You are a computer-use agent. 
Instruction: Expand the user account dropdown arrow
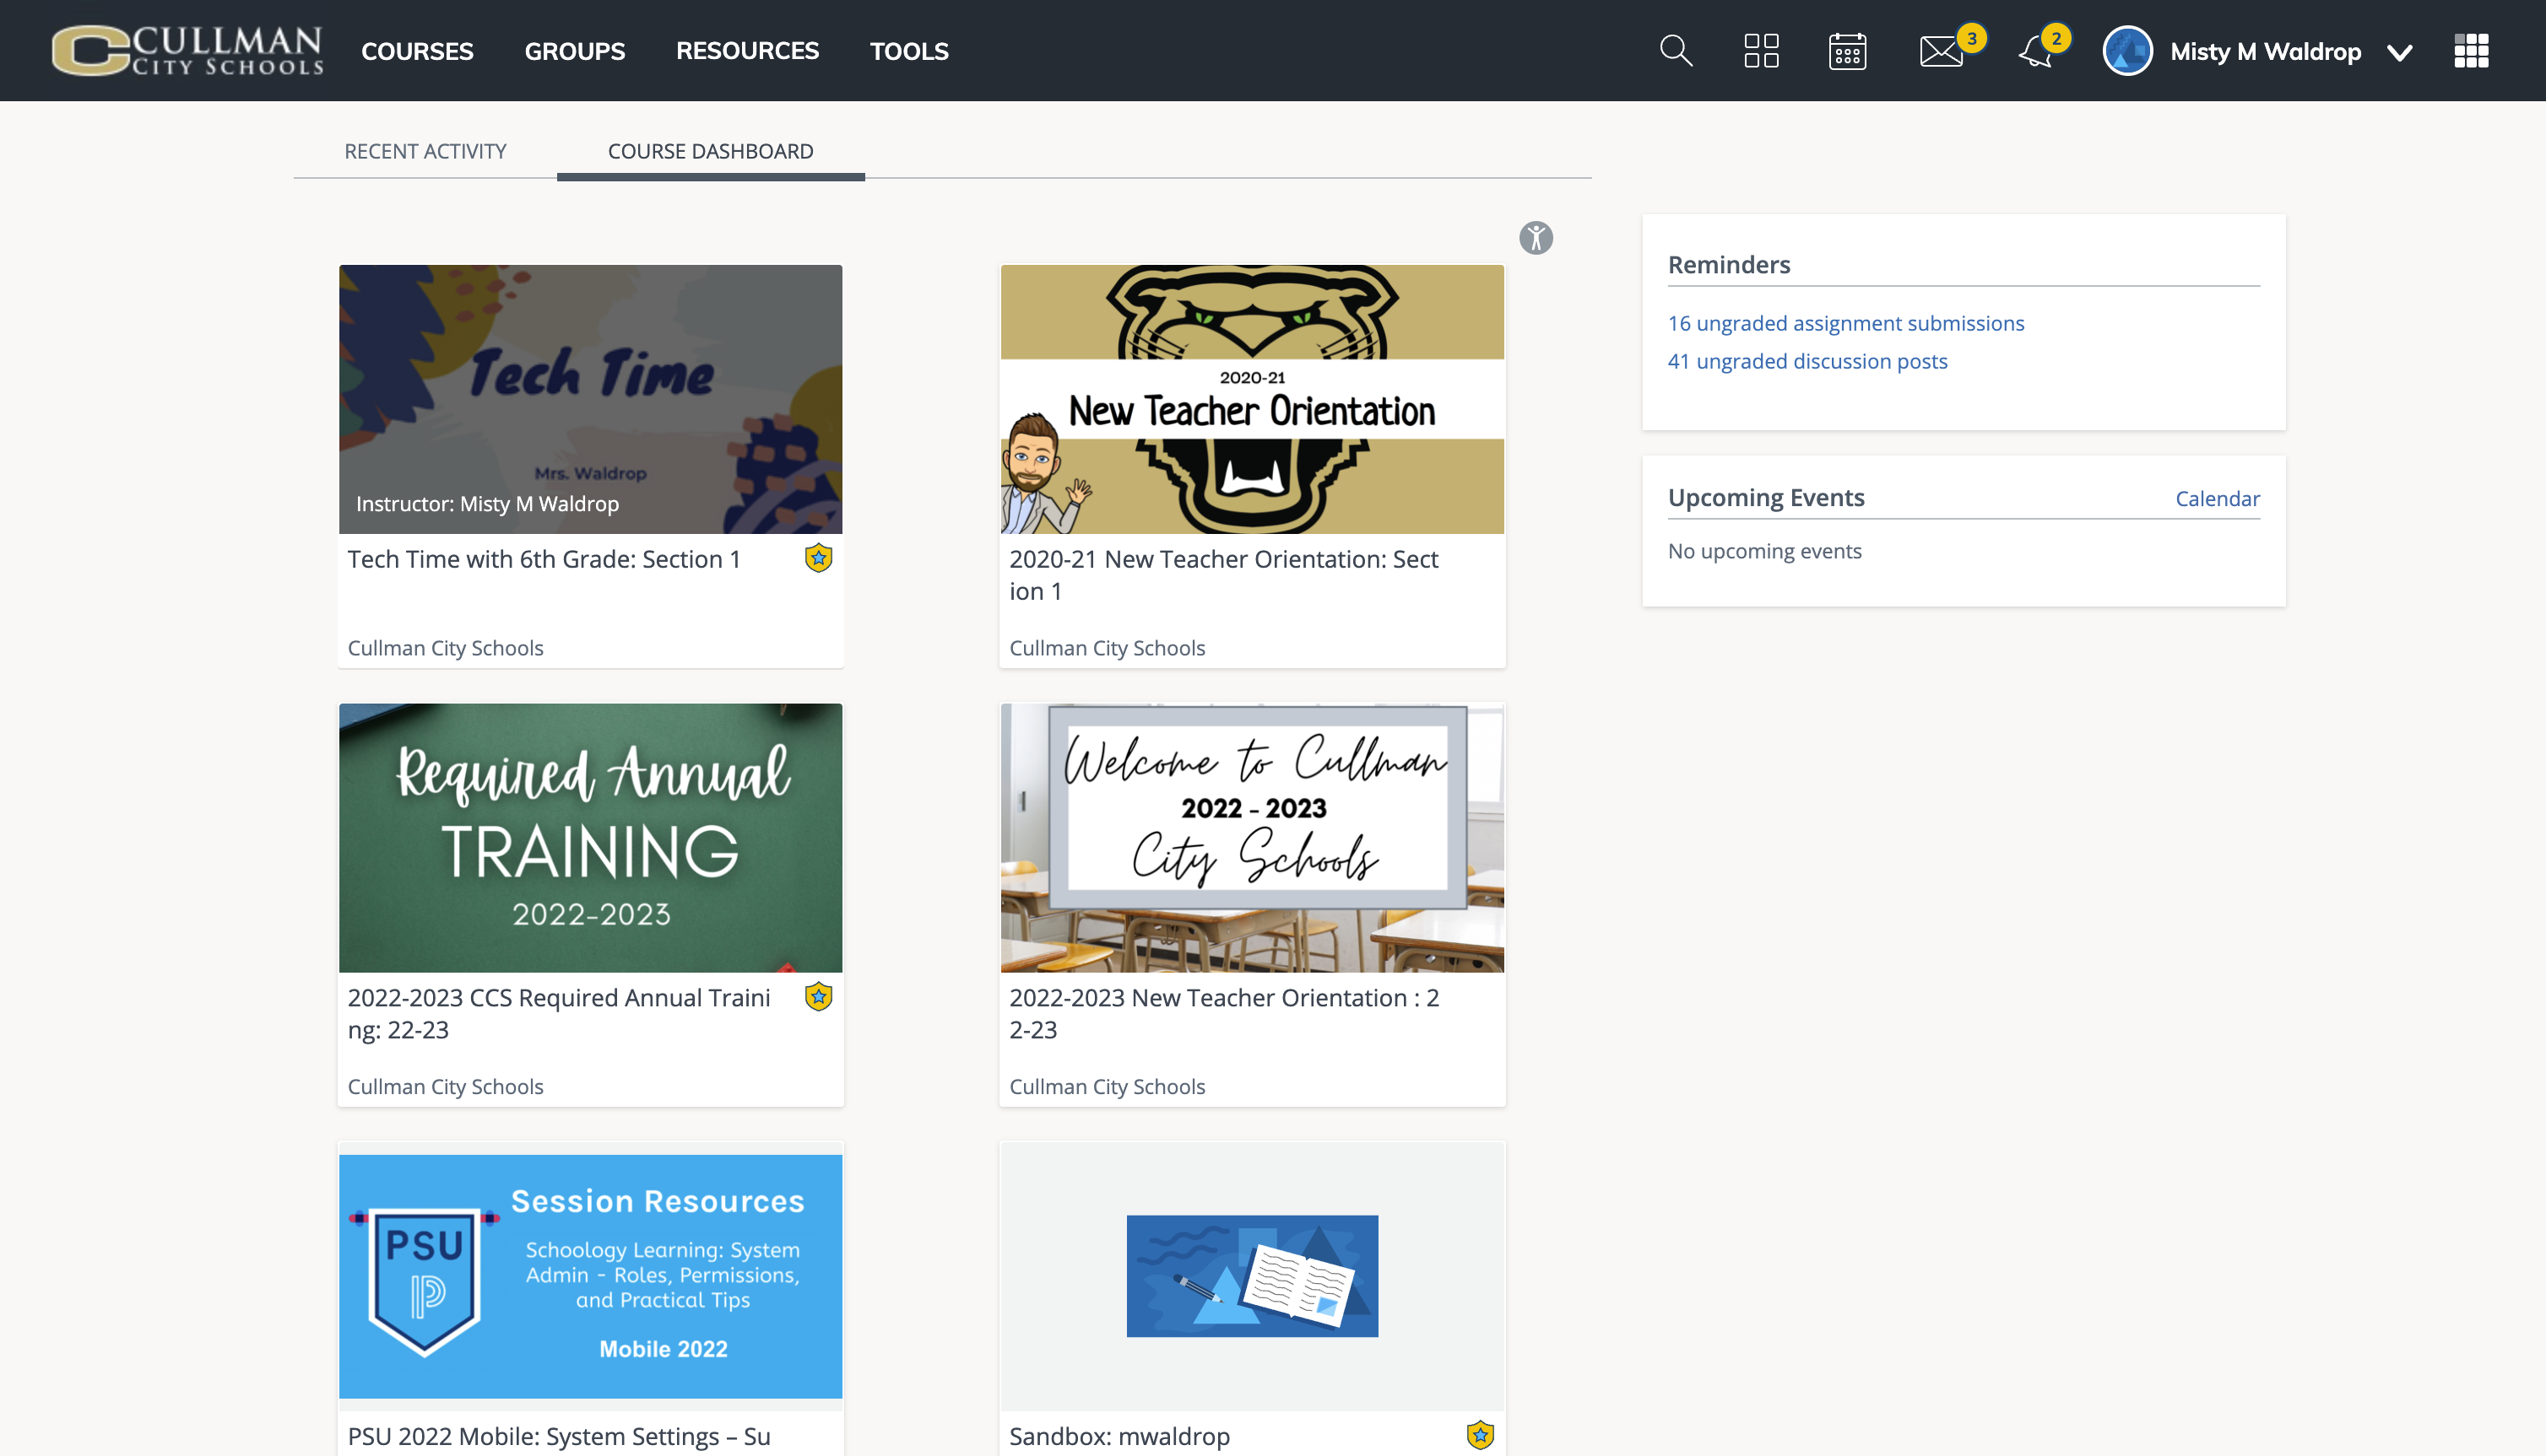tap(2399, 52)
